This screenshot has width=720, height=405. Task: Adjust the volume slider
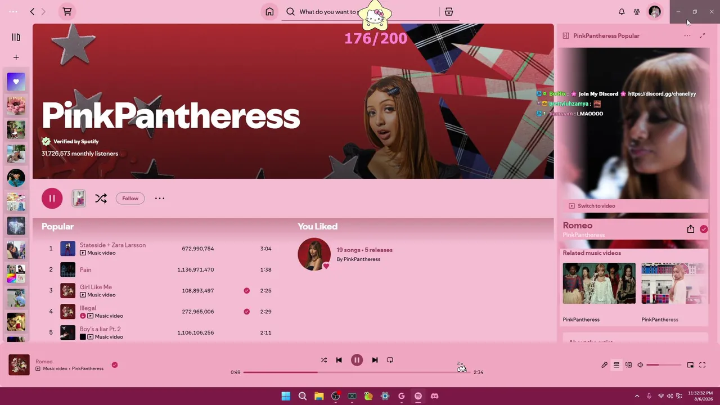click(x=664, y=365)
